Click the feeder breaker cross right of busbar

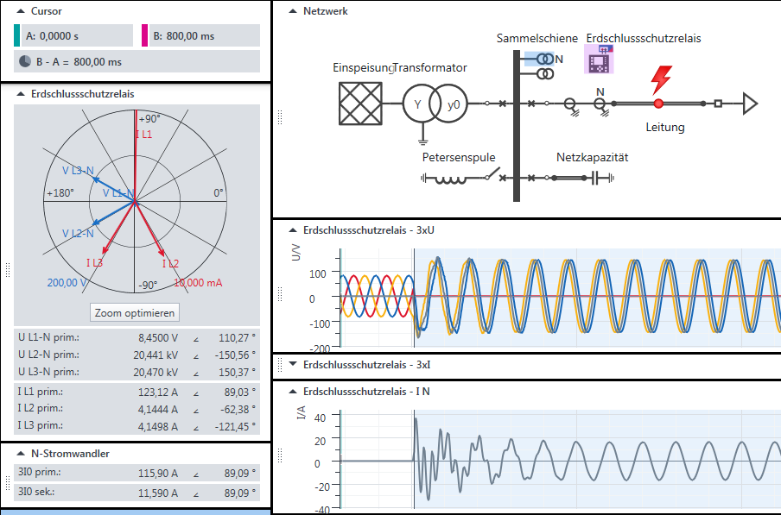pyautogui.click(x=531, y=104)
